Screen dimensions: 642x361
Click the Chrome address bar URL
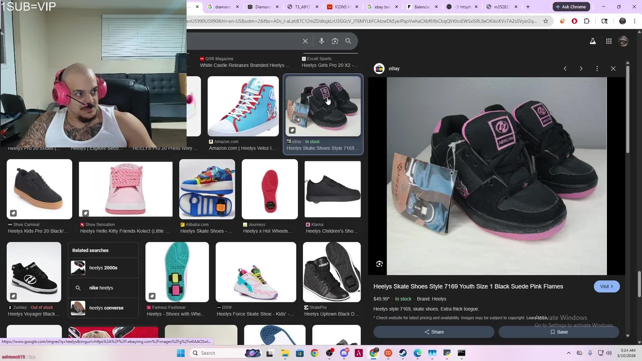point(361,21)
